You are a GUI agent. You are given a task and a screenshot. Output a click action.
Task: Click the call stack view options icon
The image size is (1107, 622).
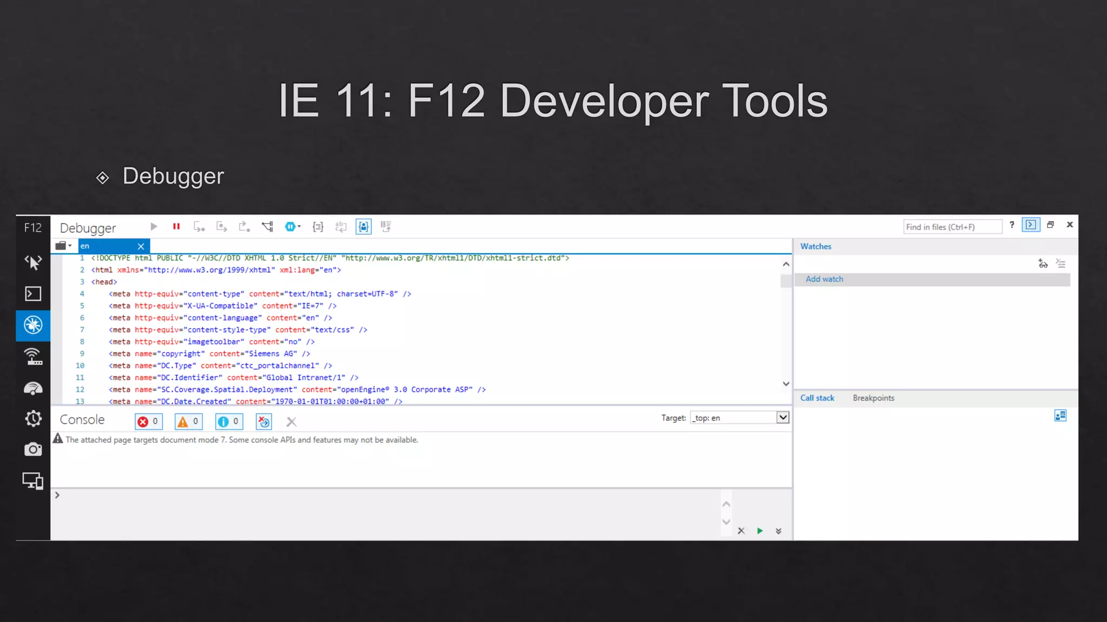[1061, 415]
